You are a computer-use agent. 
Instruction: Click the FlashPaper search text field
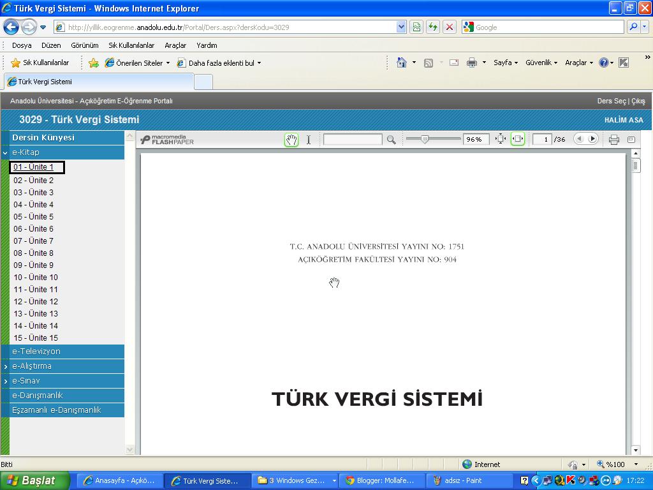(x=353, y=139)
